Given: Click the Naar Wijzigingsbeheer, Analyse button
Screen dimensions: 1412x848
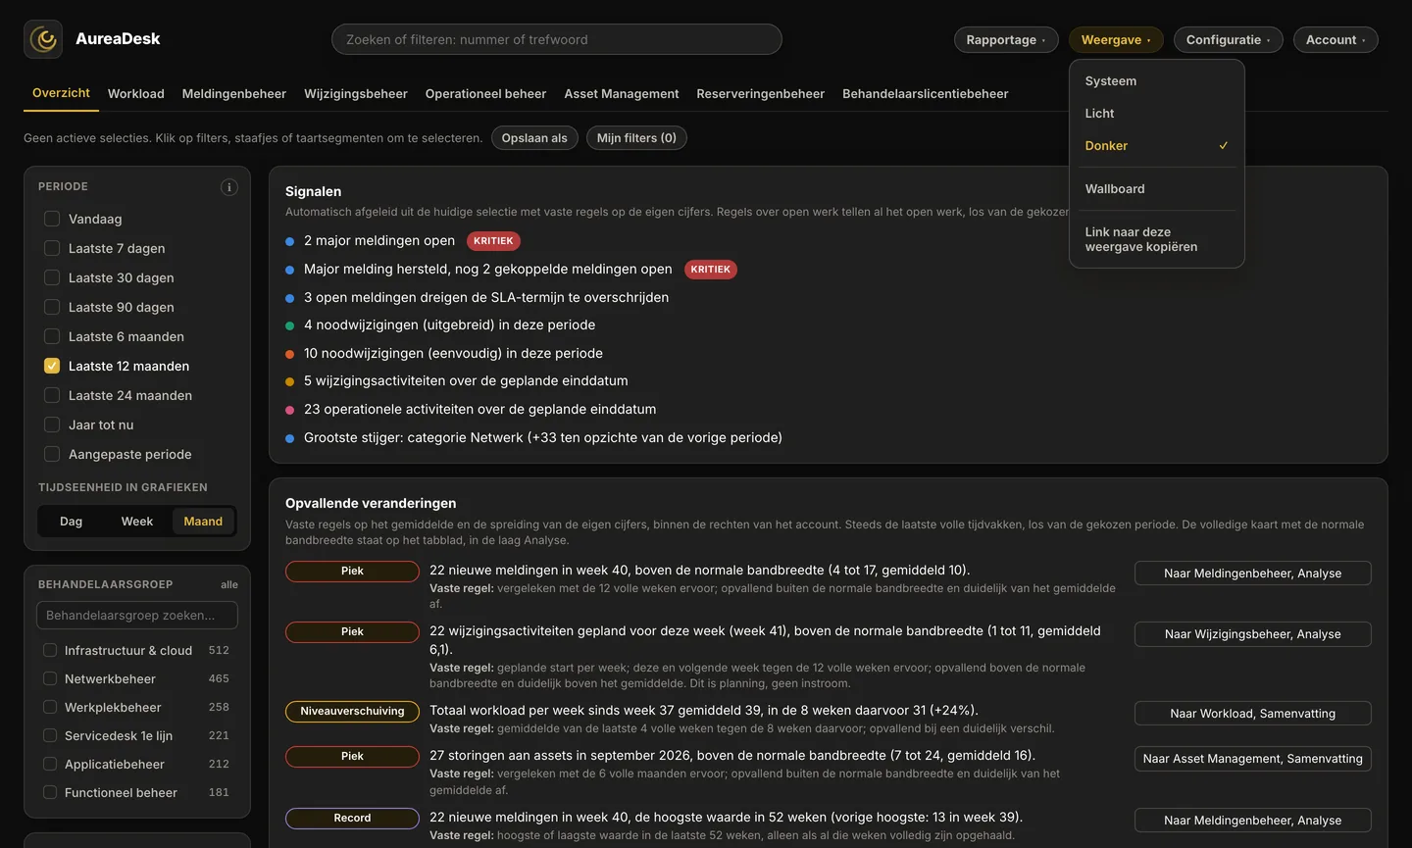Looking at the screenshot, I should tap(1253, 634).
